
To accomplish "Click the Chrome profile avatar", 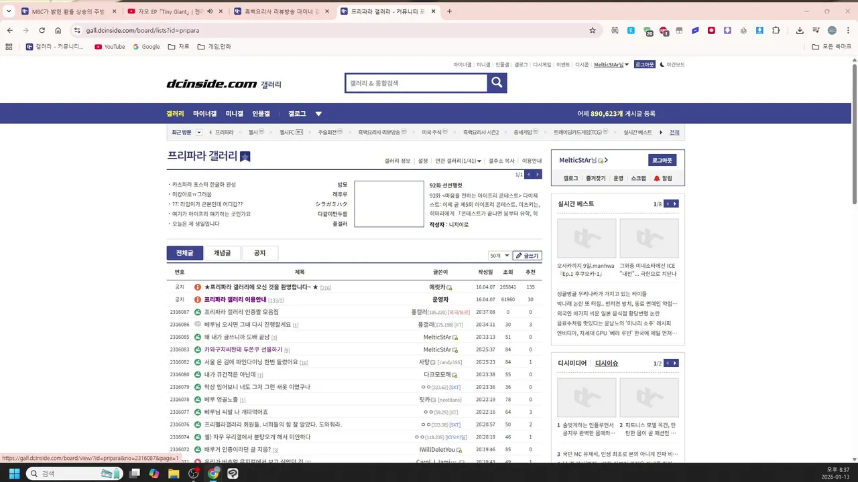I will click(832, 30).
